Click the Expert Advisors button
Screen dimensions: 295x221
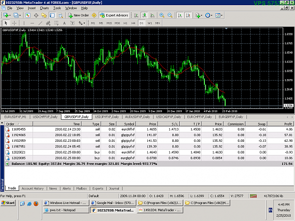(114, 15)
